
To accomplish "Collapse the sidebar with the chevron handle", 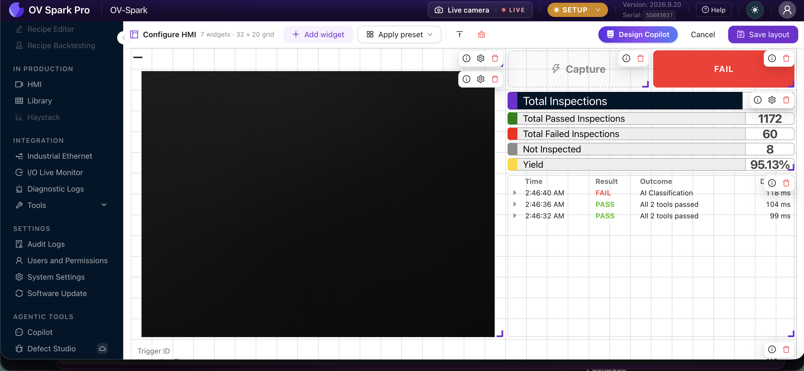I will click(124, 38).
